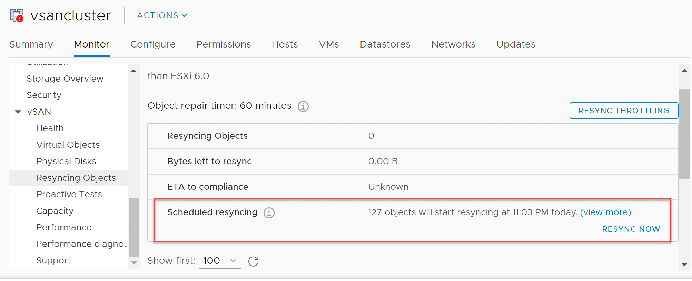Click the RESYNC NOW link

(x=631, y=229)
